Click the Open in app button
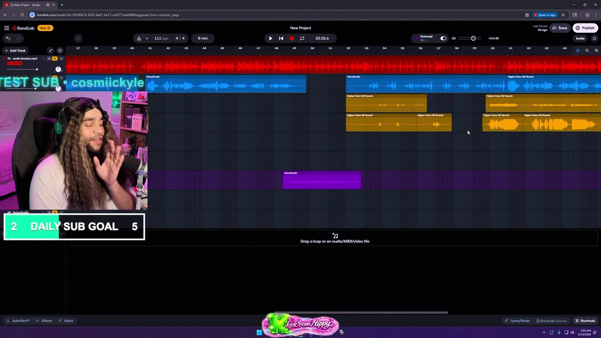Screen dimensions: 601x338 [545, 15]
